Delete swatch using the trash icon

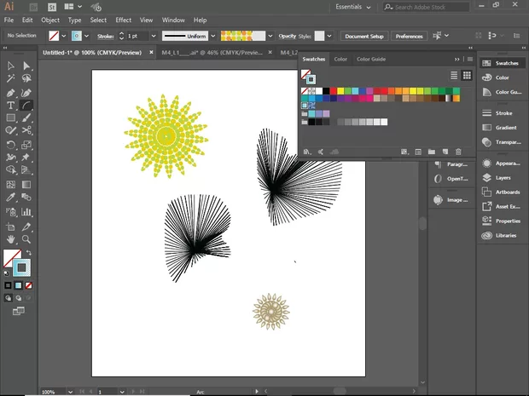457,152
